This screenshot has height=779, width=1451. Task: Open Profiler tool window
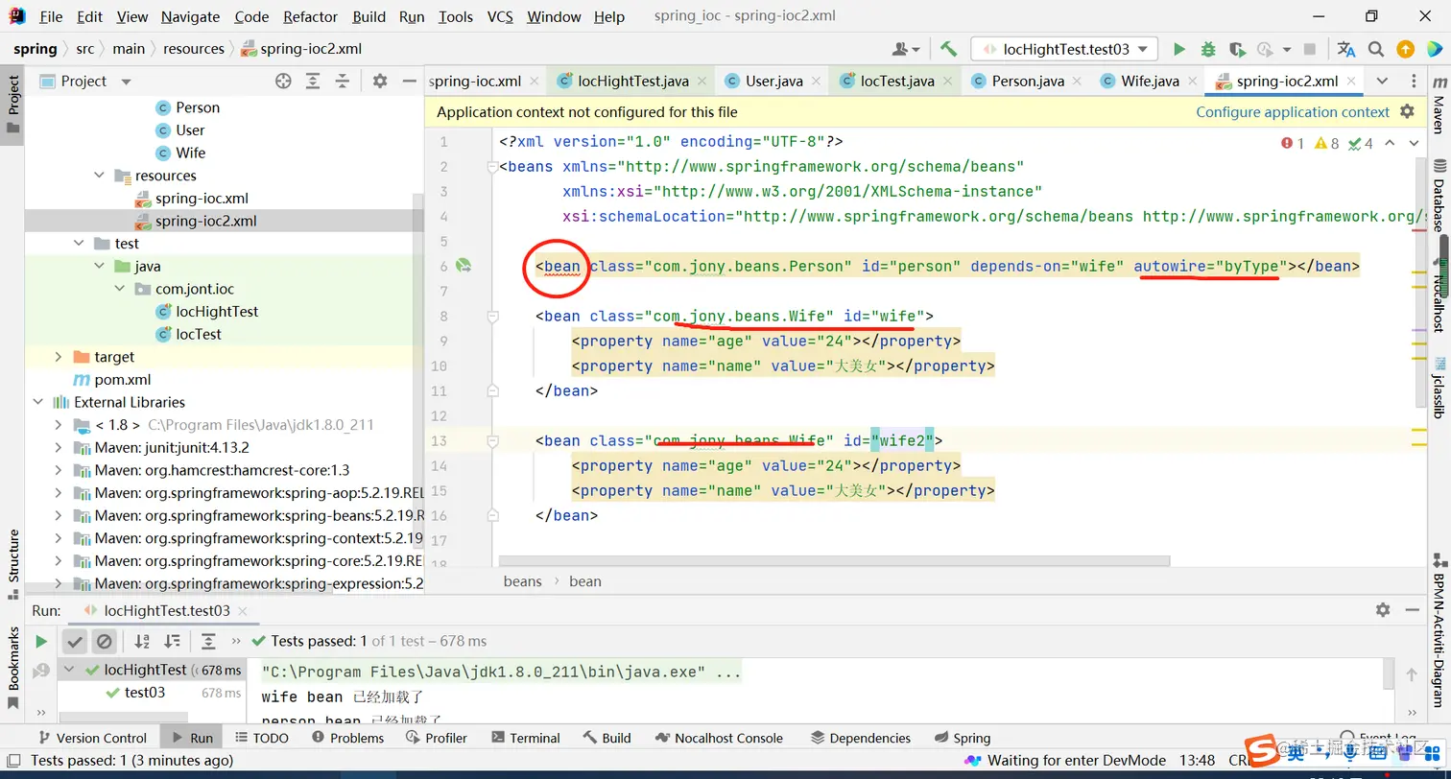pyautogui.click(x=437, y=738)
